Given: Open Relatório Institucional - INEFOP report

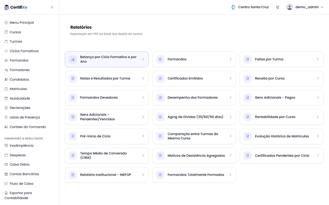Looking at the screenshot, I should 107,175.
